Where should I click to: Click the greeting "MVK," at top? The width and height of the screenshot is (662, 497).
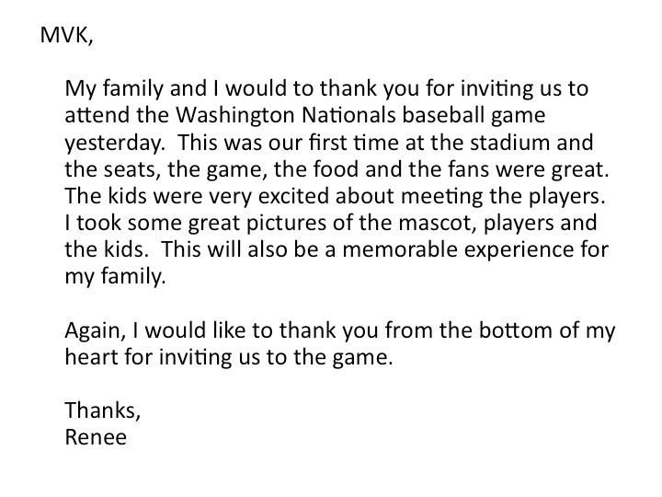[66, 35]
